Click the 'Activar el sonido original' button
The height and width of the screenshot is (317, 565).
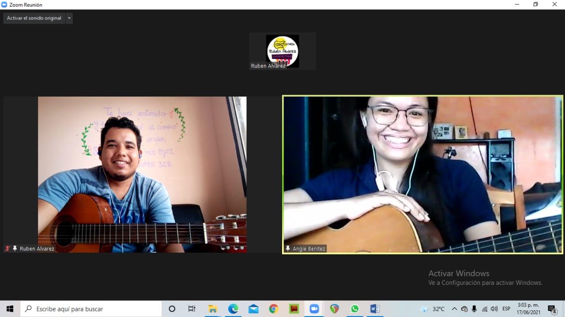[x=34, y=18]
